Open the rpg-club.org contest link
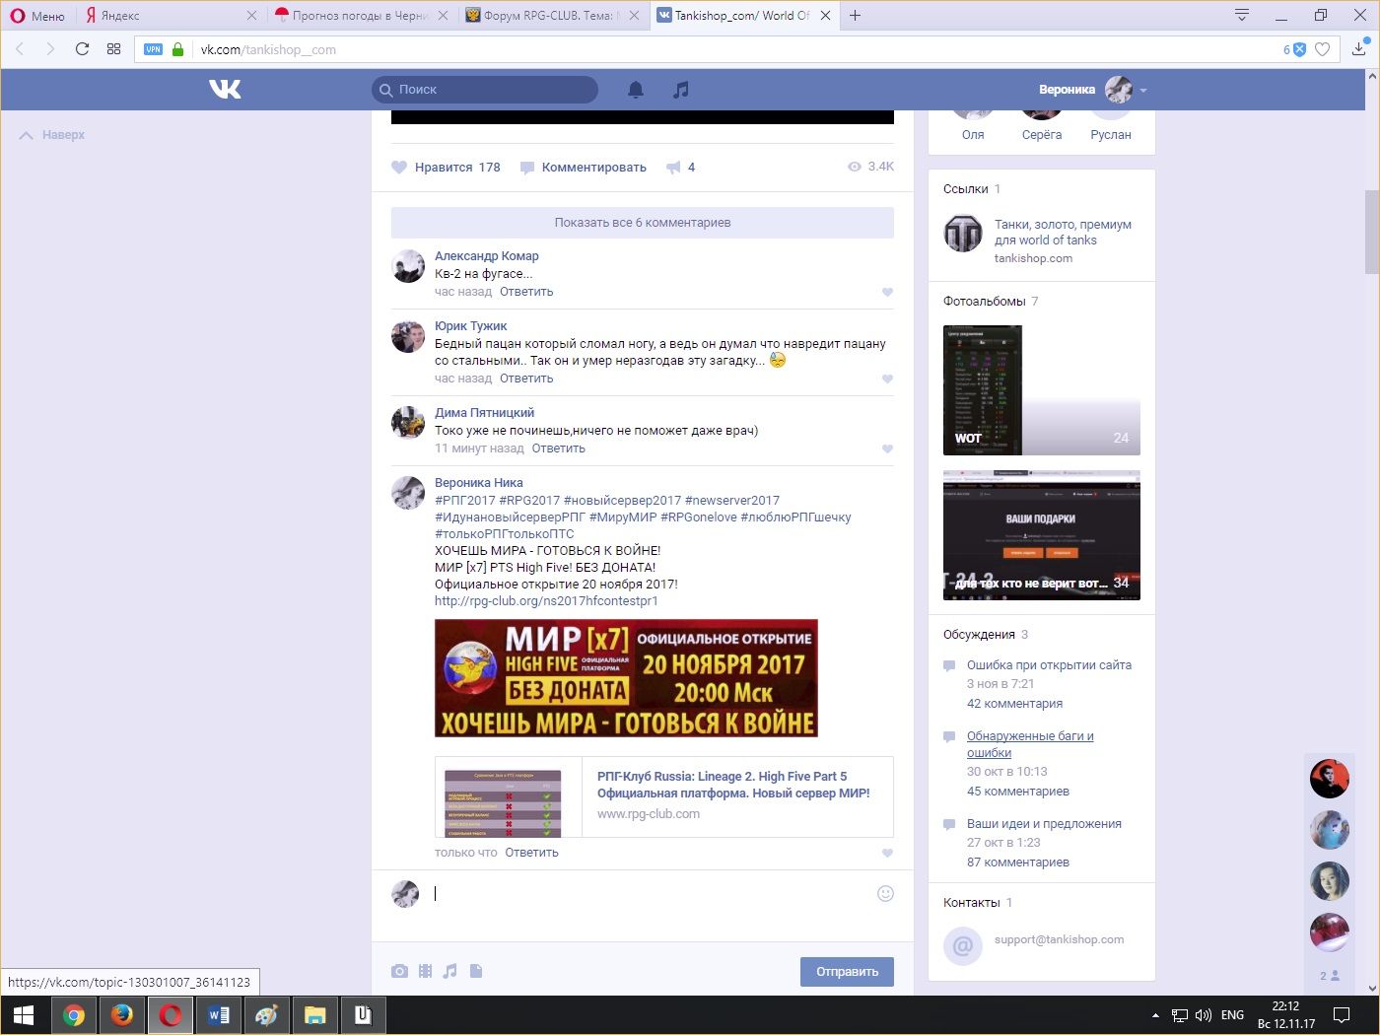 pos(546,601)
